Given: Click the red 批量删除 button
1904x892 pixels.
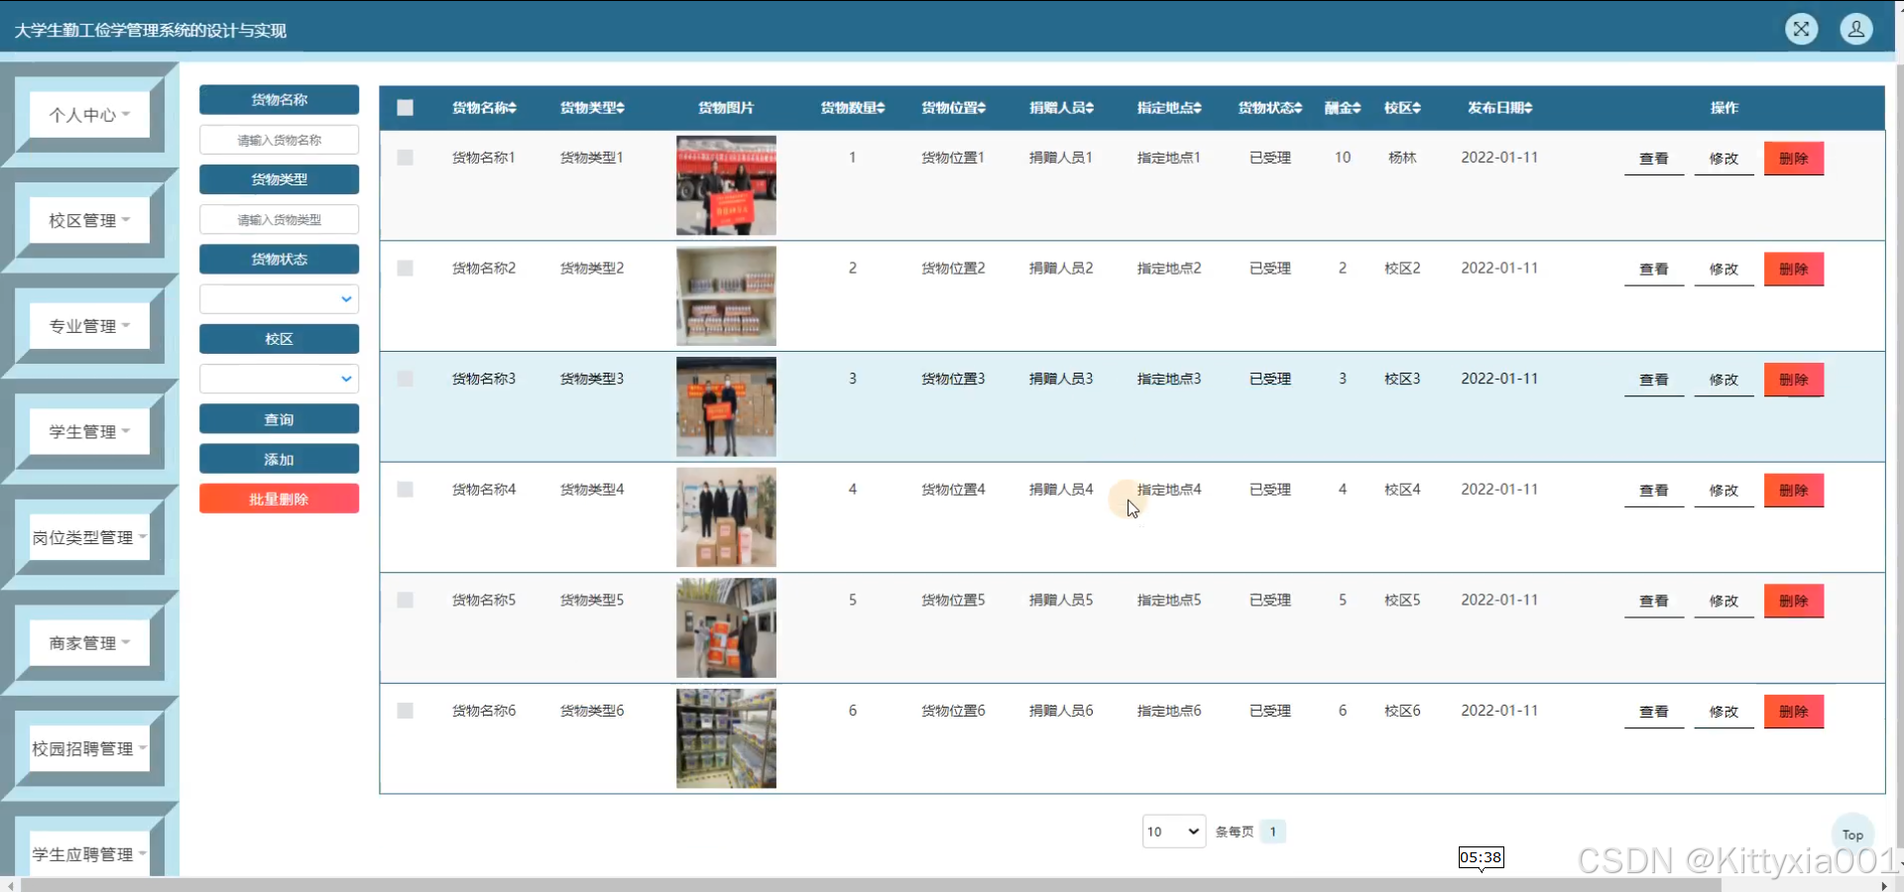Looking at the screenshot, I should [279, 499].
